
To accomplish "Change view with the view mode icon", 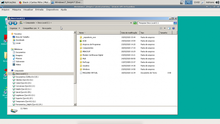I will coord(161,28).
